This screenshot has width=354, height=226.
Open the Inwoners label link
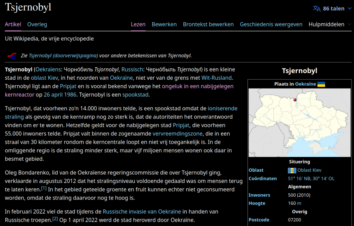pyautogui.click(x=259, y=195)
